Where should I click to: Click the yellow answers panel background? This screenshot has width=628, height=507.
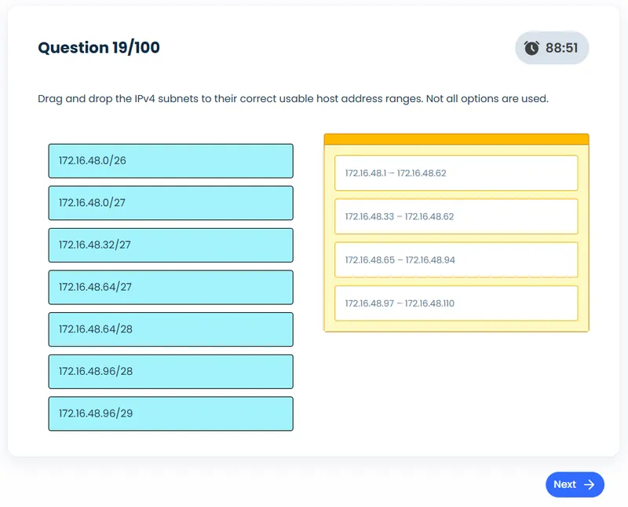(457, 324)
